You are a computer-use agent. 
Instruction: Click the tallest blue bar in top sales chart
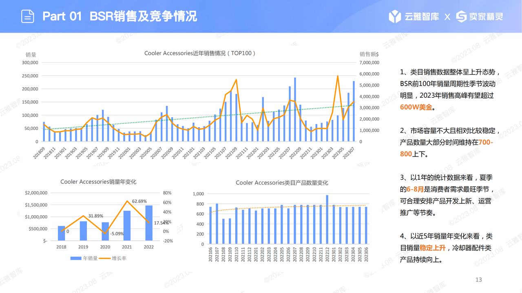295,110
